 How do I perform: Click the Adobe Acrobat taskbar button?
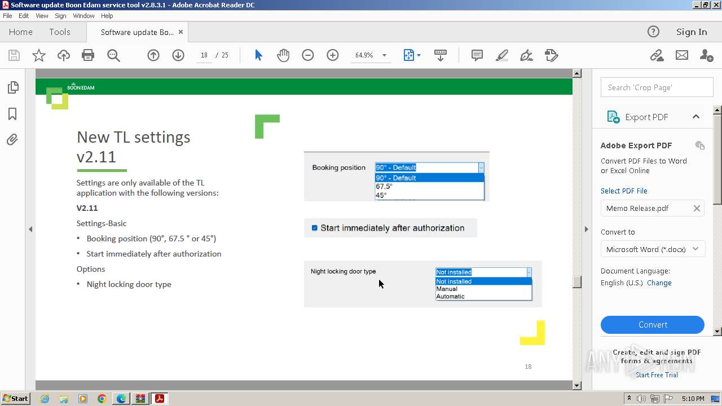[x=160, y=399]
